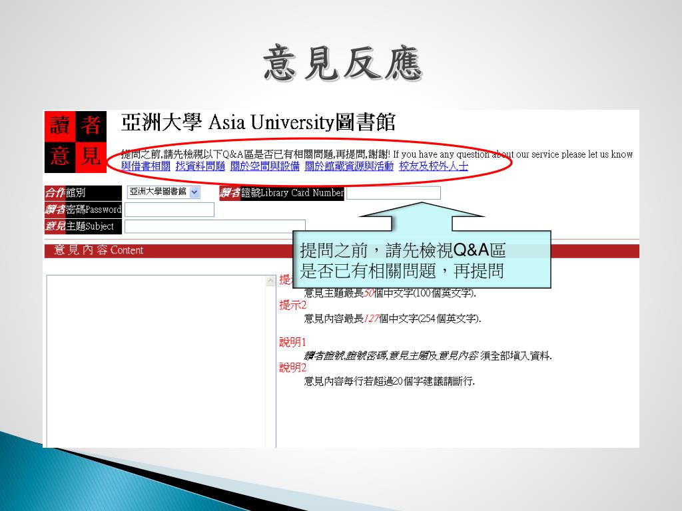
Task: Click the 提示2 hint label
Action: click(x=293, y=305)
